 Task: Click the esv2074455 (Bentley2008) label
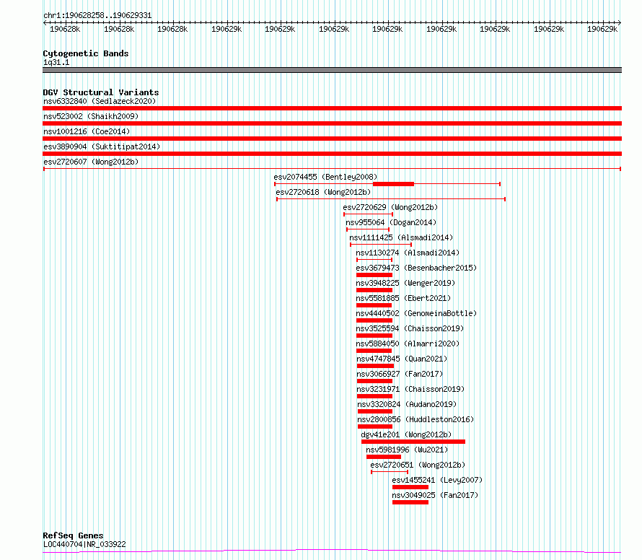point(325,177)
